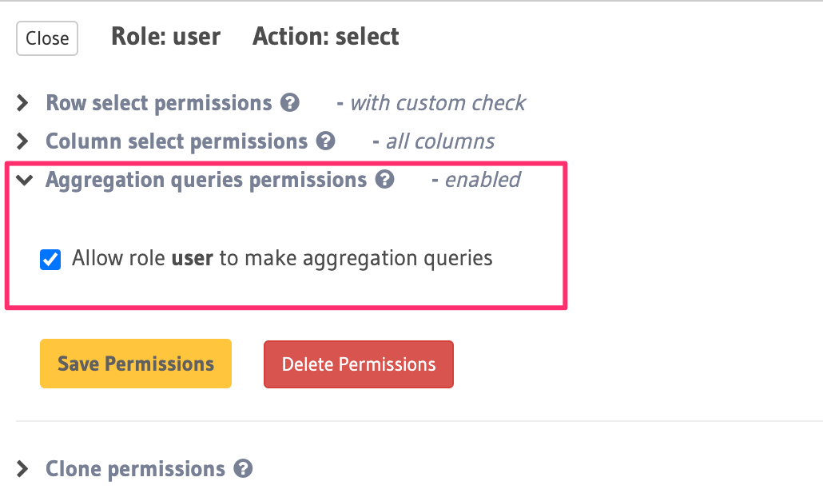Click the 'all columns' status text

coord(439,141)
